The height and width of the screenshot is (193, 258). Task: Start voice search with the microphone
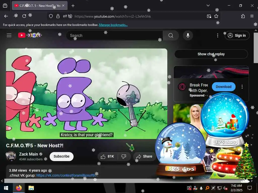[188, 35]
